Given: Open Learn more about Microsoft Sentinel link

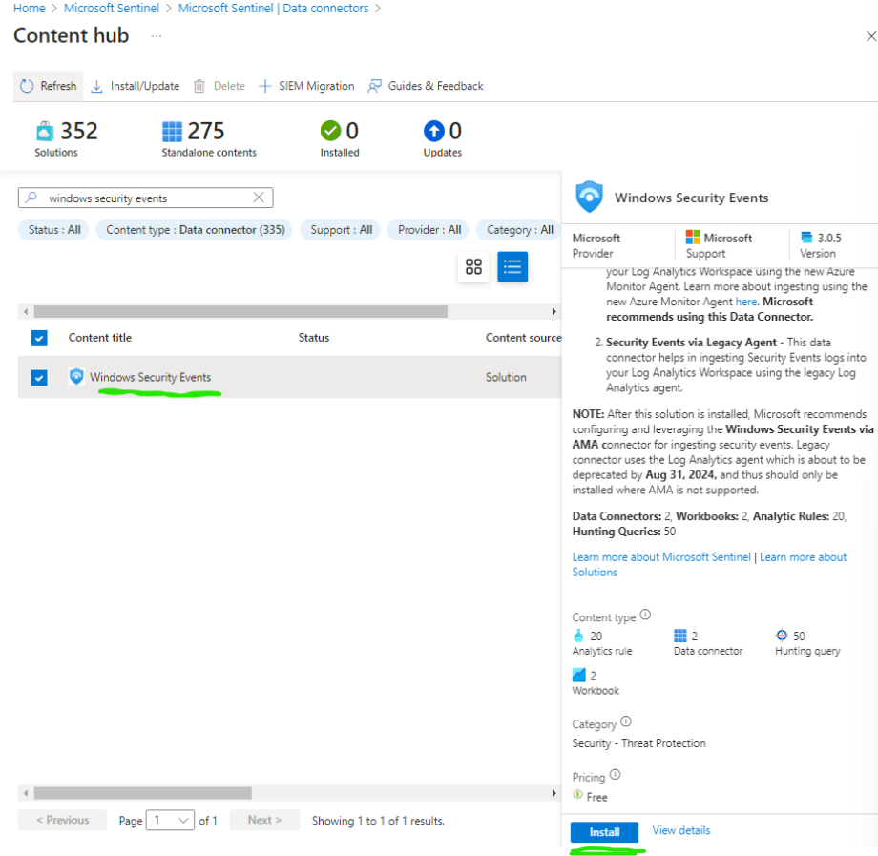Looking at the screenshot, I should [661, 557].
